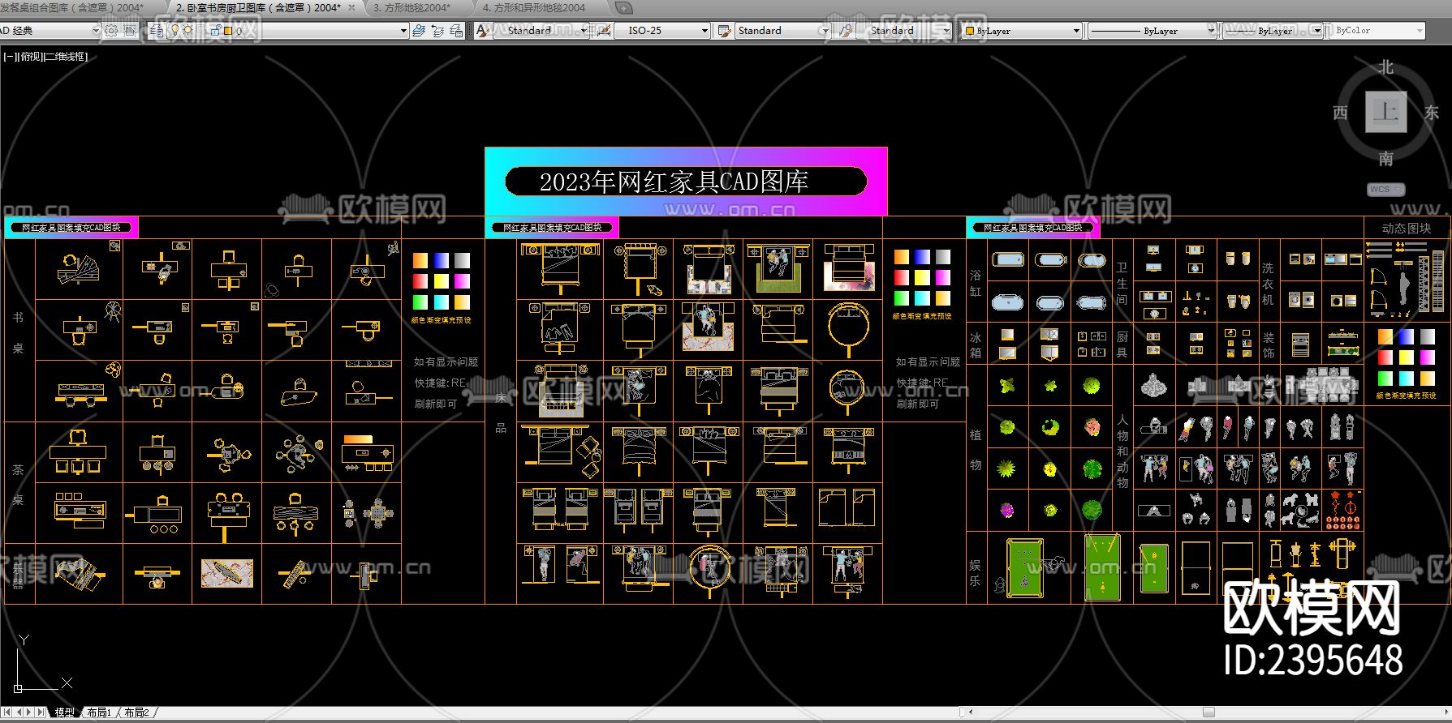The height and width of the screenshot is (723, 1452).
Task: Click the 快捷键:RE text in the middle section
Action: [922, 383]
